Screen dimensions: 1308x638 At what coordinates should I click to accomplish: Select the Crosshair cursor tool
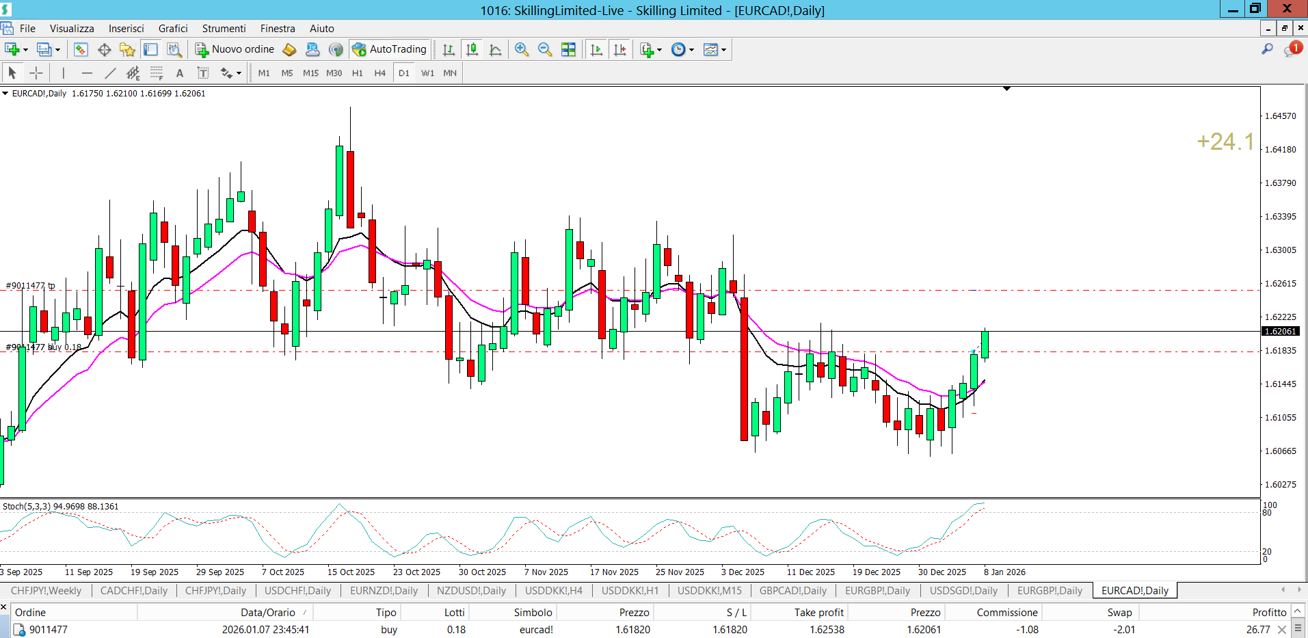tap(36, 73)
